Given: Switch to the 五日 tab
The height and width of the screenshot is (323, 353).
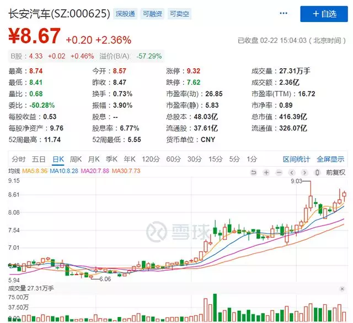Looking at the screenshot, I should pos(39,159).
